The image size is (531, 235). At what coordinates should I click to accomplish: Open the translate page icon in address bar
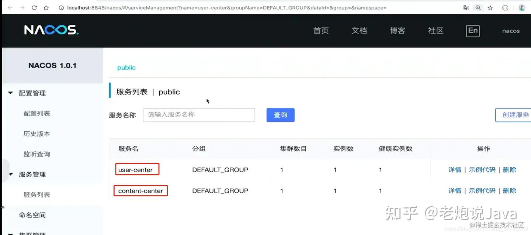(466, 7)
